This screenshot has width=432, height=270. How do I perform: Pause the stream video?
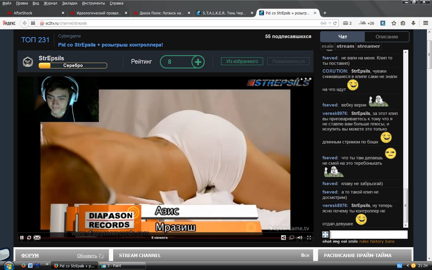click(22, 238)
